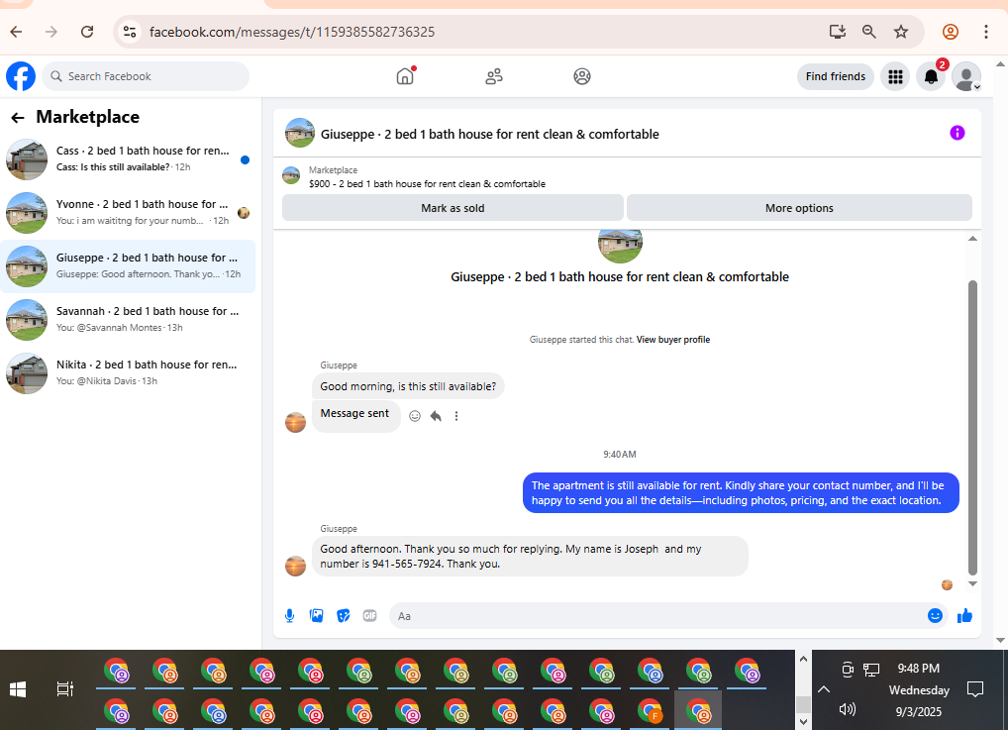
Task: Bookmark this page with the star icon
Action: [x=901, y=32]
